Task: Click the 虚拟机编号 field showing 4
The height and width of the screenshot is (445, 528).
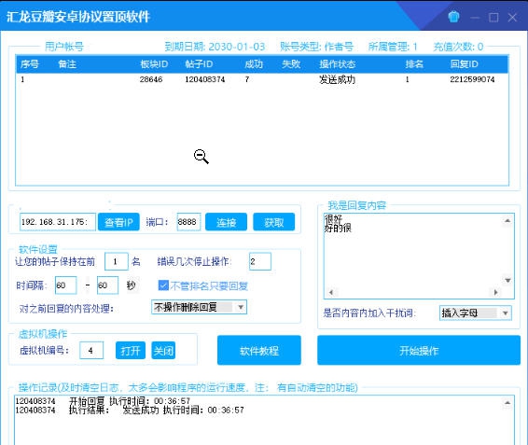Action: click(91, 351)
